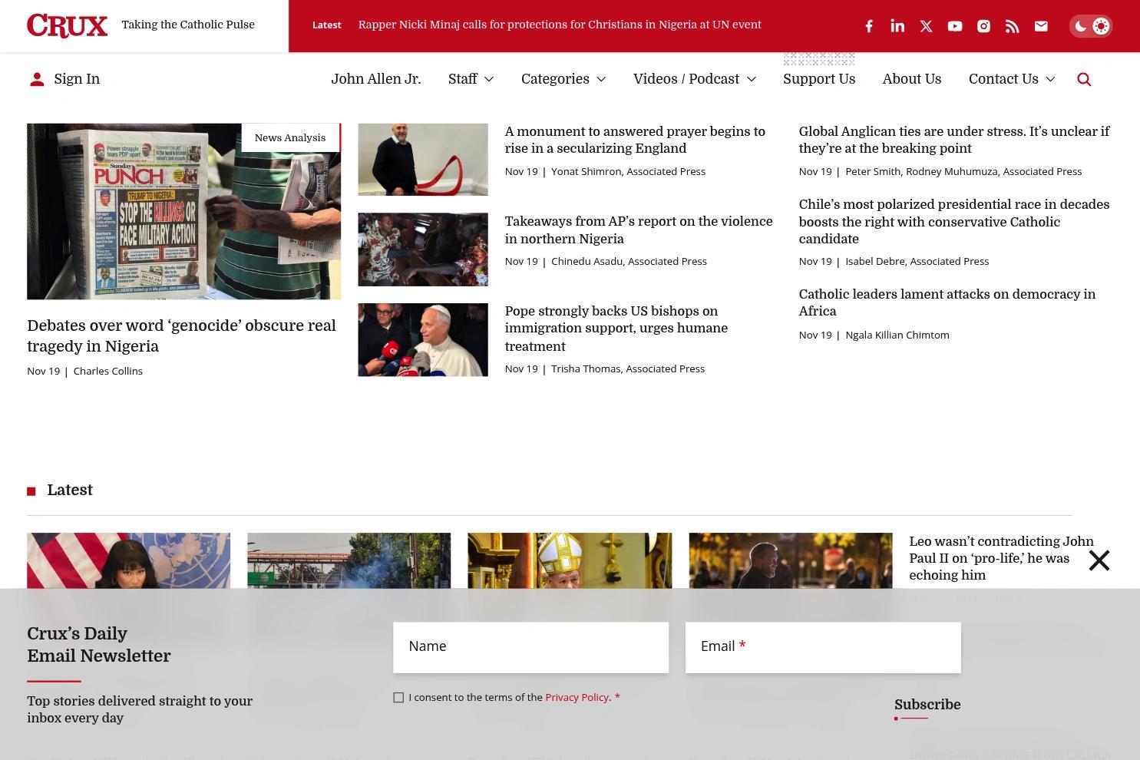This screenshot has width=1140, height=760.
Task: Open Chile's presidential race article
Action: 954,222
